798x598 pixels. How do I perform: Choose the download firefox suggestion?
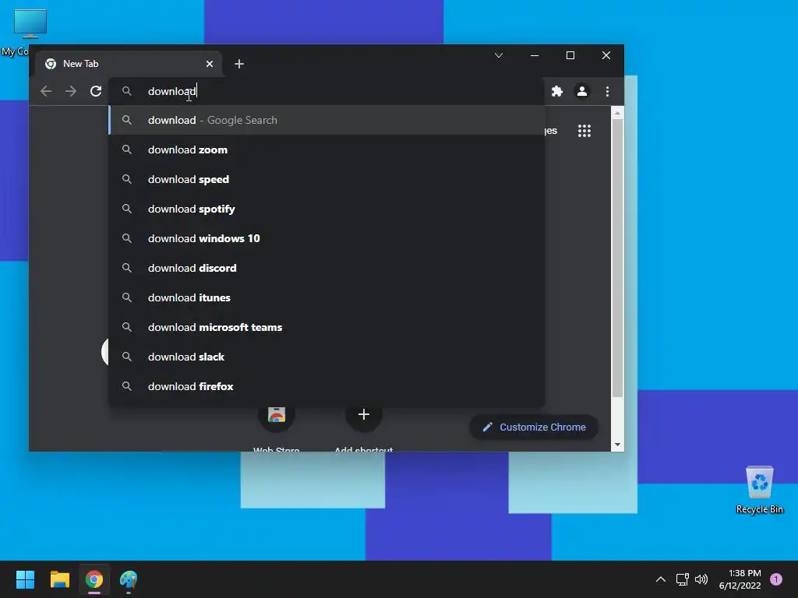click(x=327, y=386)
